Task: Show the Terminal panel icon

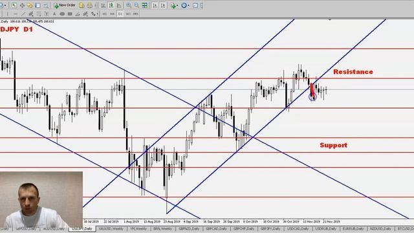Action: click(x=38, y=5)
